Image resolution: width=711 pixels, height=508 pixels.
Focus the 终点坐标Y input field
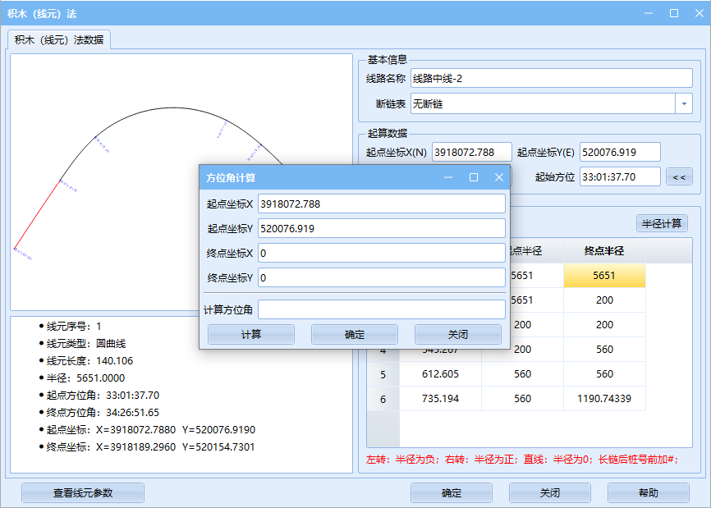pyautogui.click(x=381, y=278)
